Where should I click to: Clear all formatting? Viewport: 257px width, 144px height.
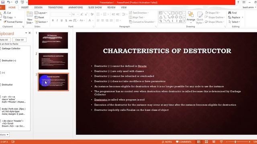click(92, 14)
